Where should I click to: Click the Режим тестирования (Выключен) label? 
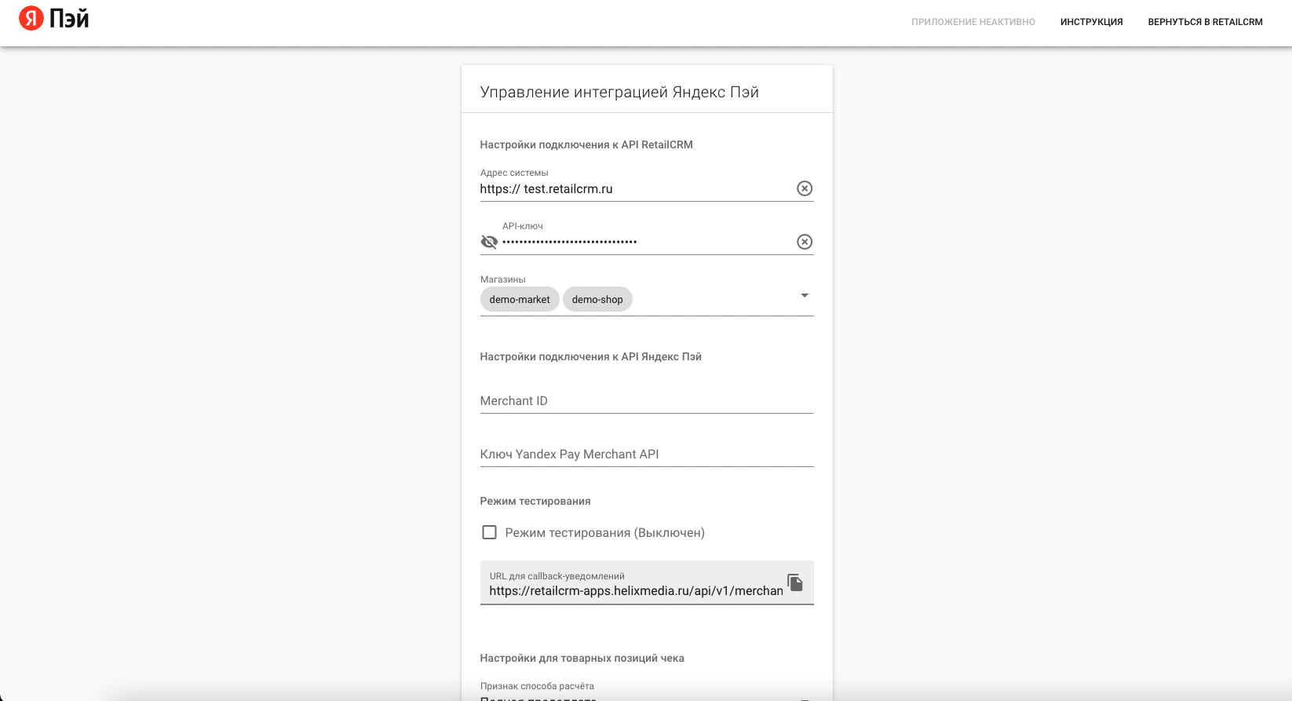(x=604, y=532)
